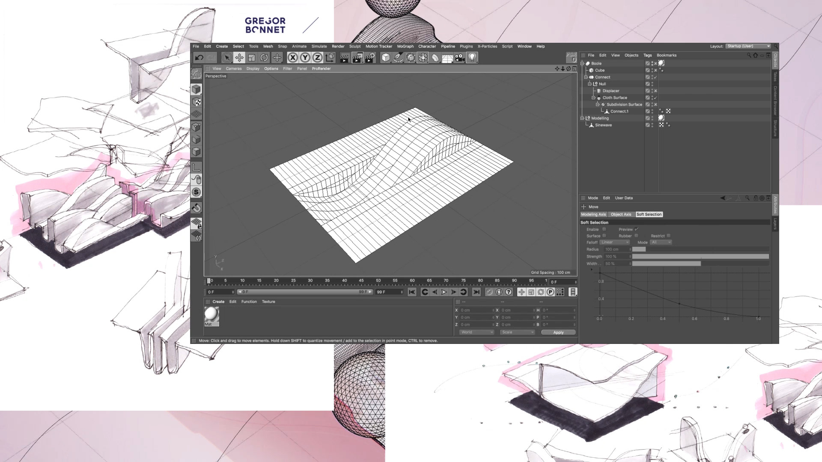Click Render to Picture Viewer icon
This screenshot has height=462, width=822.
coord(357,58)
